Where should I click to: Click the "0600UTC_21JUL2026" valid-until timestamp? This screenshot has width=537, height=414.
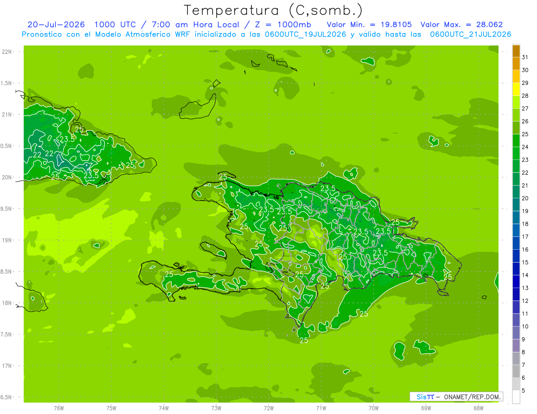click(x=470, y=34)
